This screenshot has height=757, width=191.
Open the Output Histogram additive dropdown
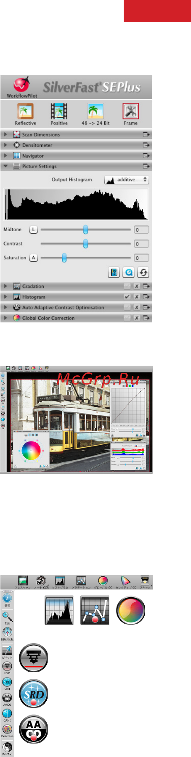(x=127, y=179)
